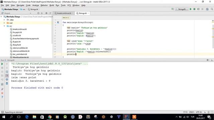Click Kotlin run gutter icon beside main
The height and width of the screenshot is (120, 214).
(58, 22)
